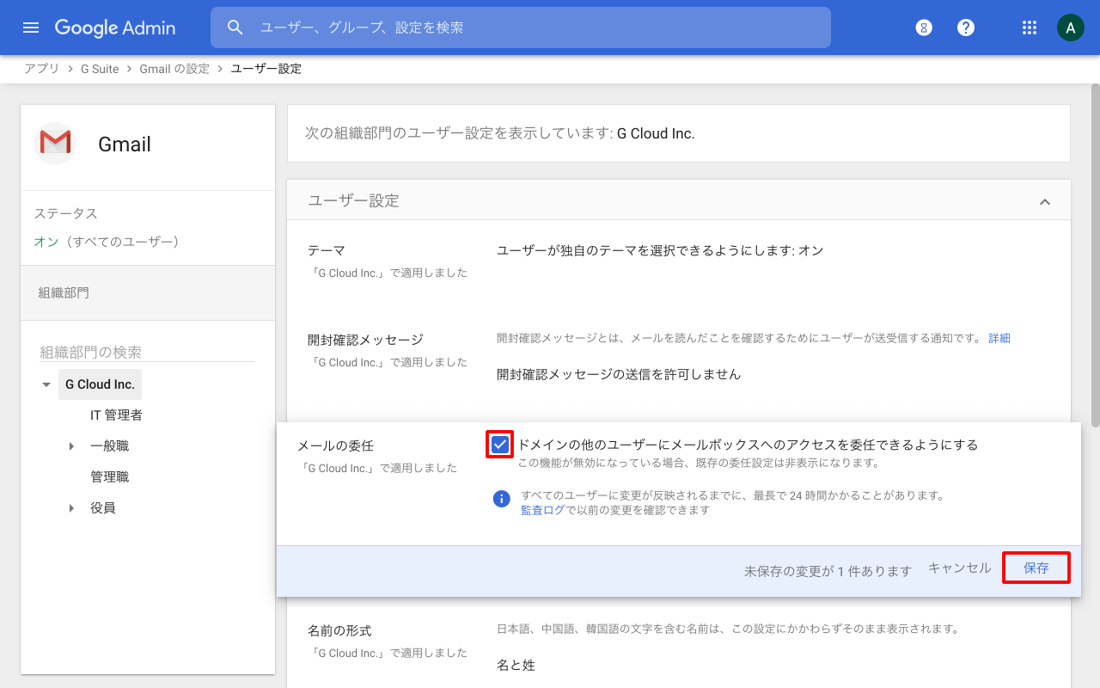Click the Google Admin logo
This screenshot has height=688, width=1100.
pyautogui.click(x=115, y=28)
